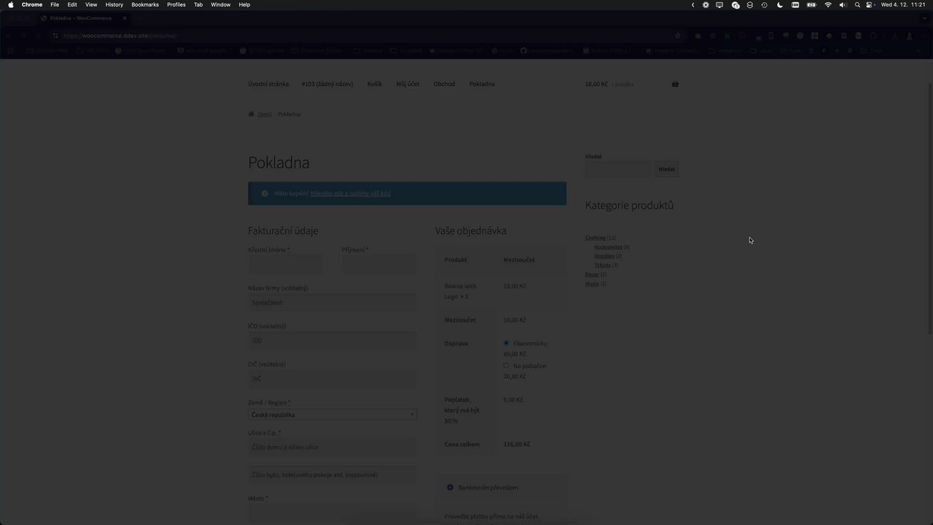Click the 'Beanie with Logo' product text

tap(460, 291)
